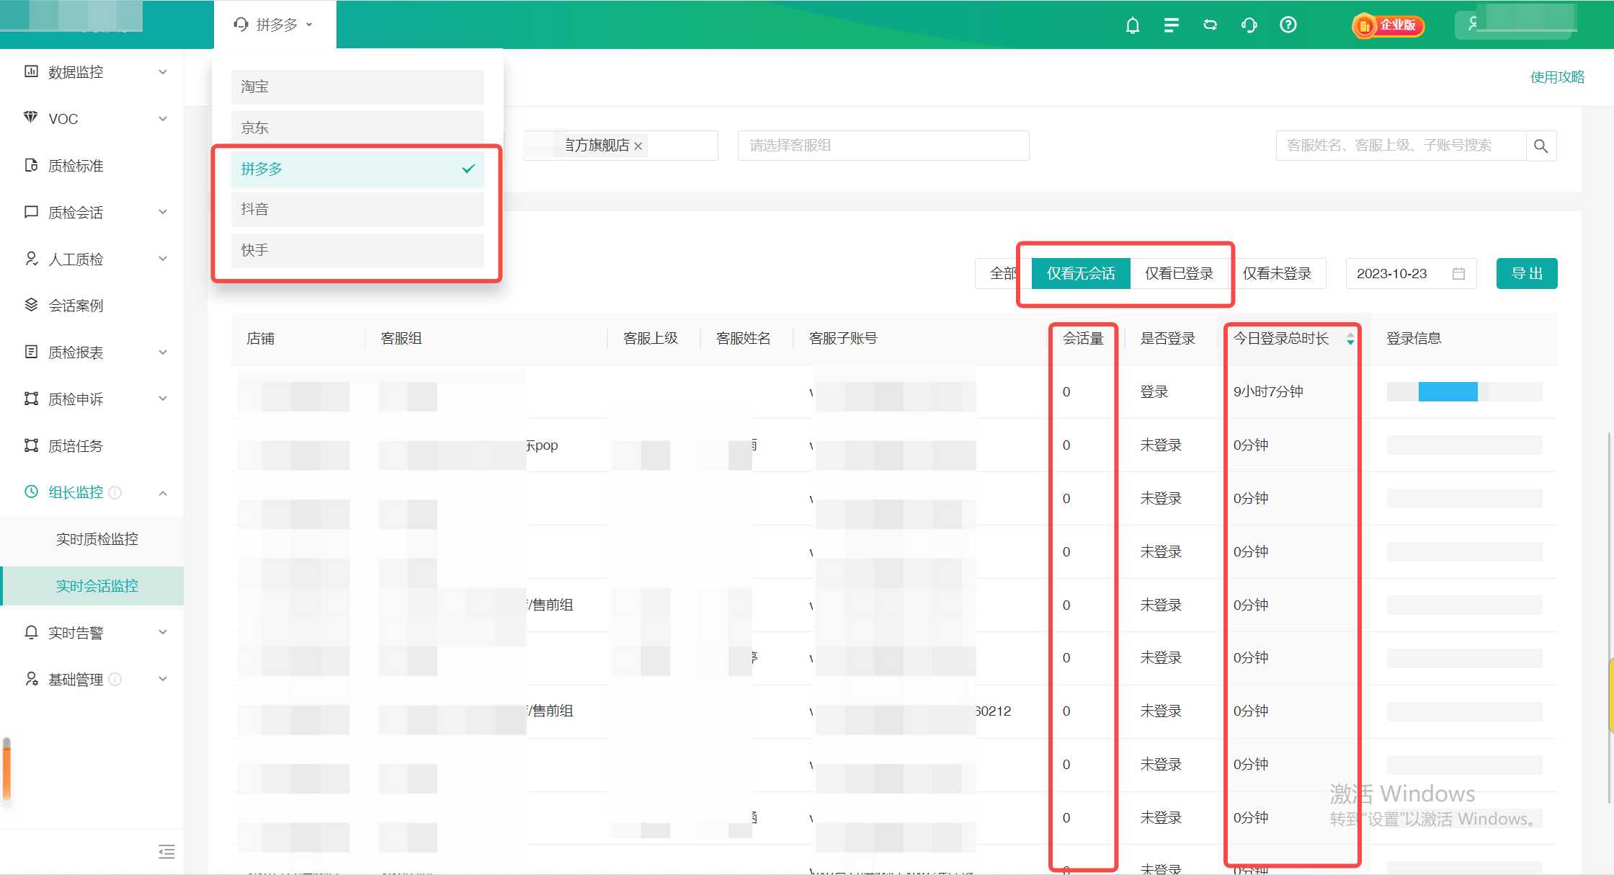The width and height of the screenshot is (1614, 875).
Task: Choose 京东 from platform list
Action: coord(357,128)
